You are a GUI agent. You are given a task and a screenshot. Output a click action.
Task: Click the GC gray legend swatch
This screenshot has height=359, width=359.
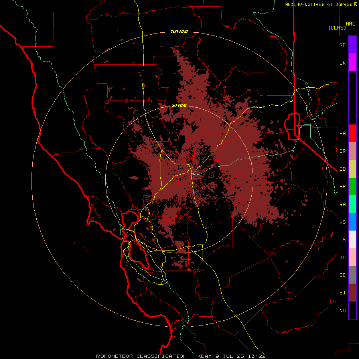pyautogui.click(x=352, y=275)
